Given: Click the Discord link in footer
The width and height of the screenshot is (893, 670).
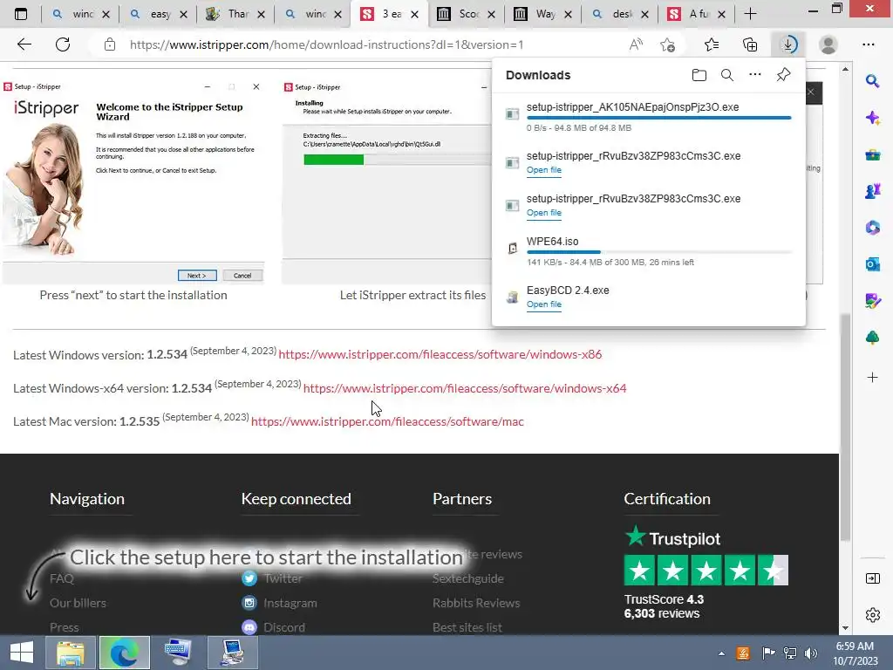Looking at the screenshot, I should tap(284, 627).
